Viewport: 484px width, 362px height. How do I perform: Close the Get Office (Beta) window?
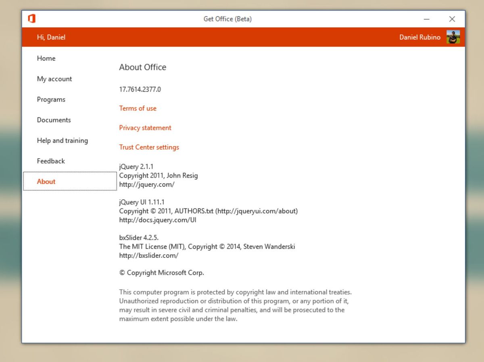point(452,19)
